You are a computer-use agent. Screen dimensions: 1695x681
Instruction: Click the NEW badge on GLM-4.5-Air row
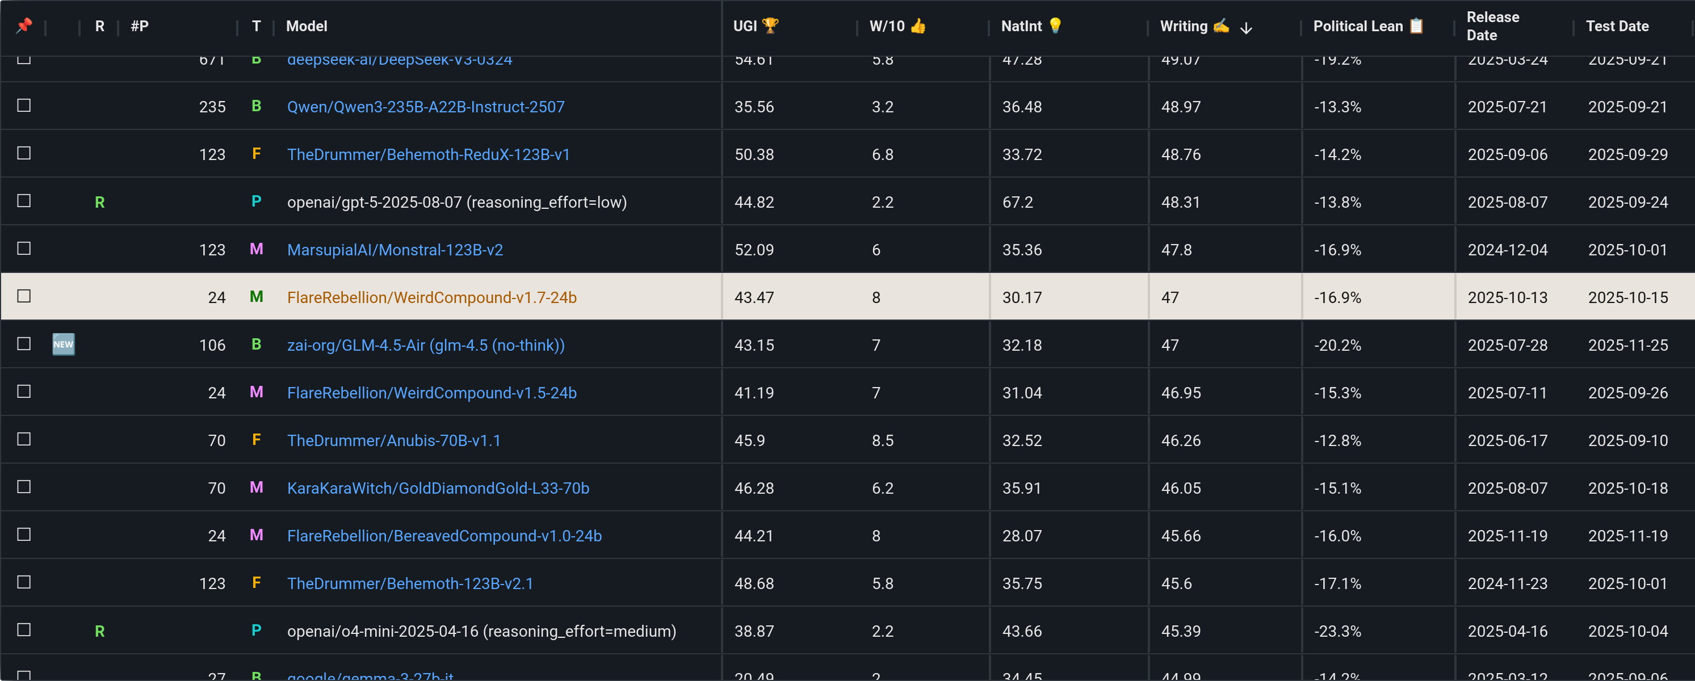[x=63, y=344]
